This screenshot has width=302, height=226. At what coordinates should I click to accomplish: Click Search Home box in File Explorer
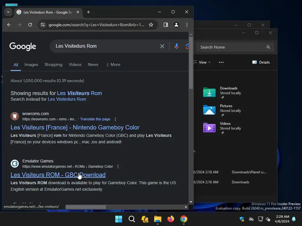tap(235, 47)
